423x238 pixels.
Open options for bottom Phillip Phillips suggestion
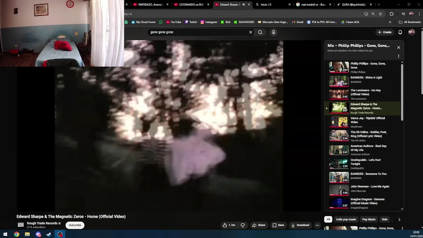click(x=402, y=228)
